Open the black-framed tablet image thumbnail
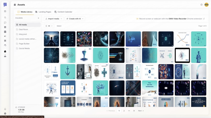The height and width of the screenshot is (118, 211). [182, 55]
